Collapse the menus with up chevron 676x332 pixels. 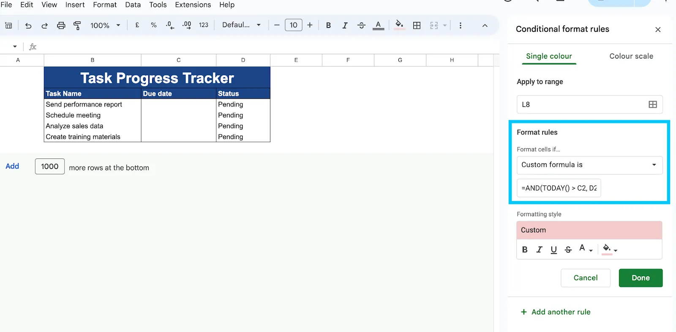click(485, 25)
